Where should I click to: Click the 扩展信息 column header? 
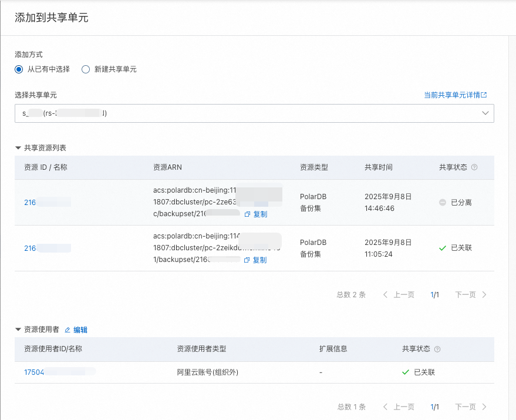(x=333, y=349)
